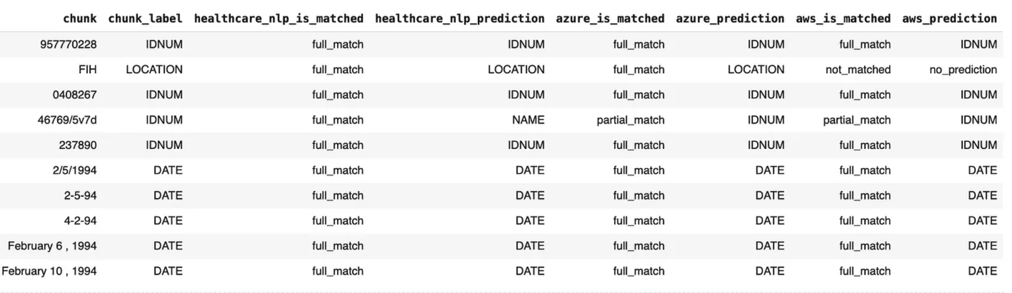Click the aws_prediction column header
This screenshot has height=293, width=1012.
[x=949, y=18]
